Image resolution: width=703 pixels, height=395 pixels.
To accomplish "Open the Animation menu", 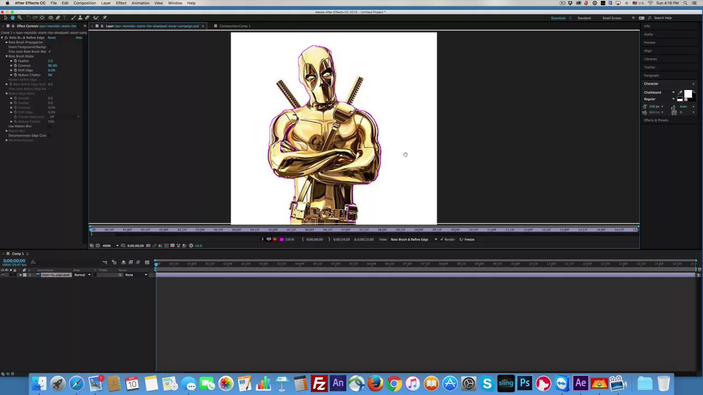I will coord(140,3).
